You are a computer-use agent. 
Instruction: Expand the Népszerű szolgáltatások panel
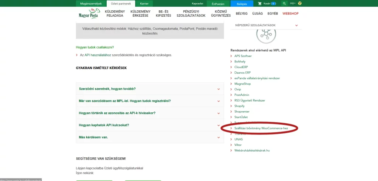296,25
